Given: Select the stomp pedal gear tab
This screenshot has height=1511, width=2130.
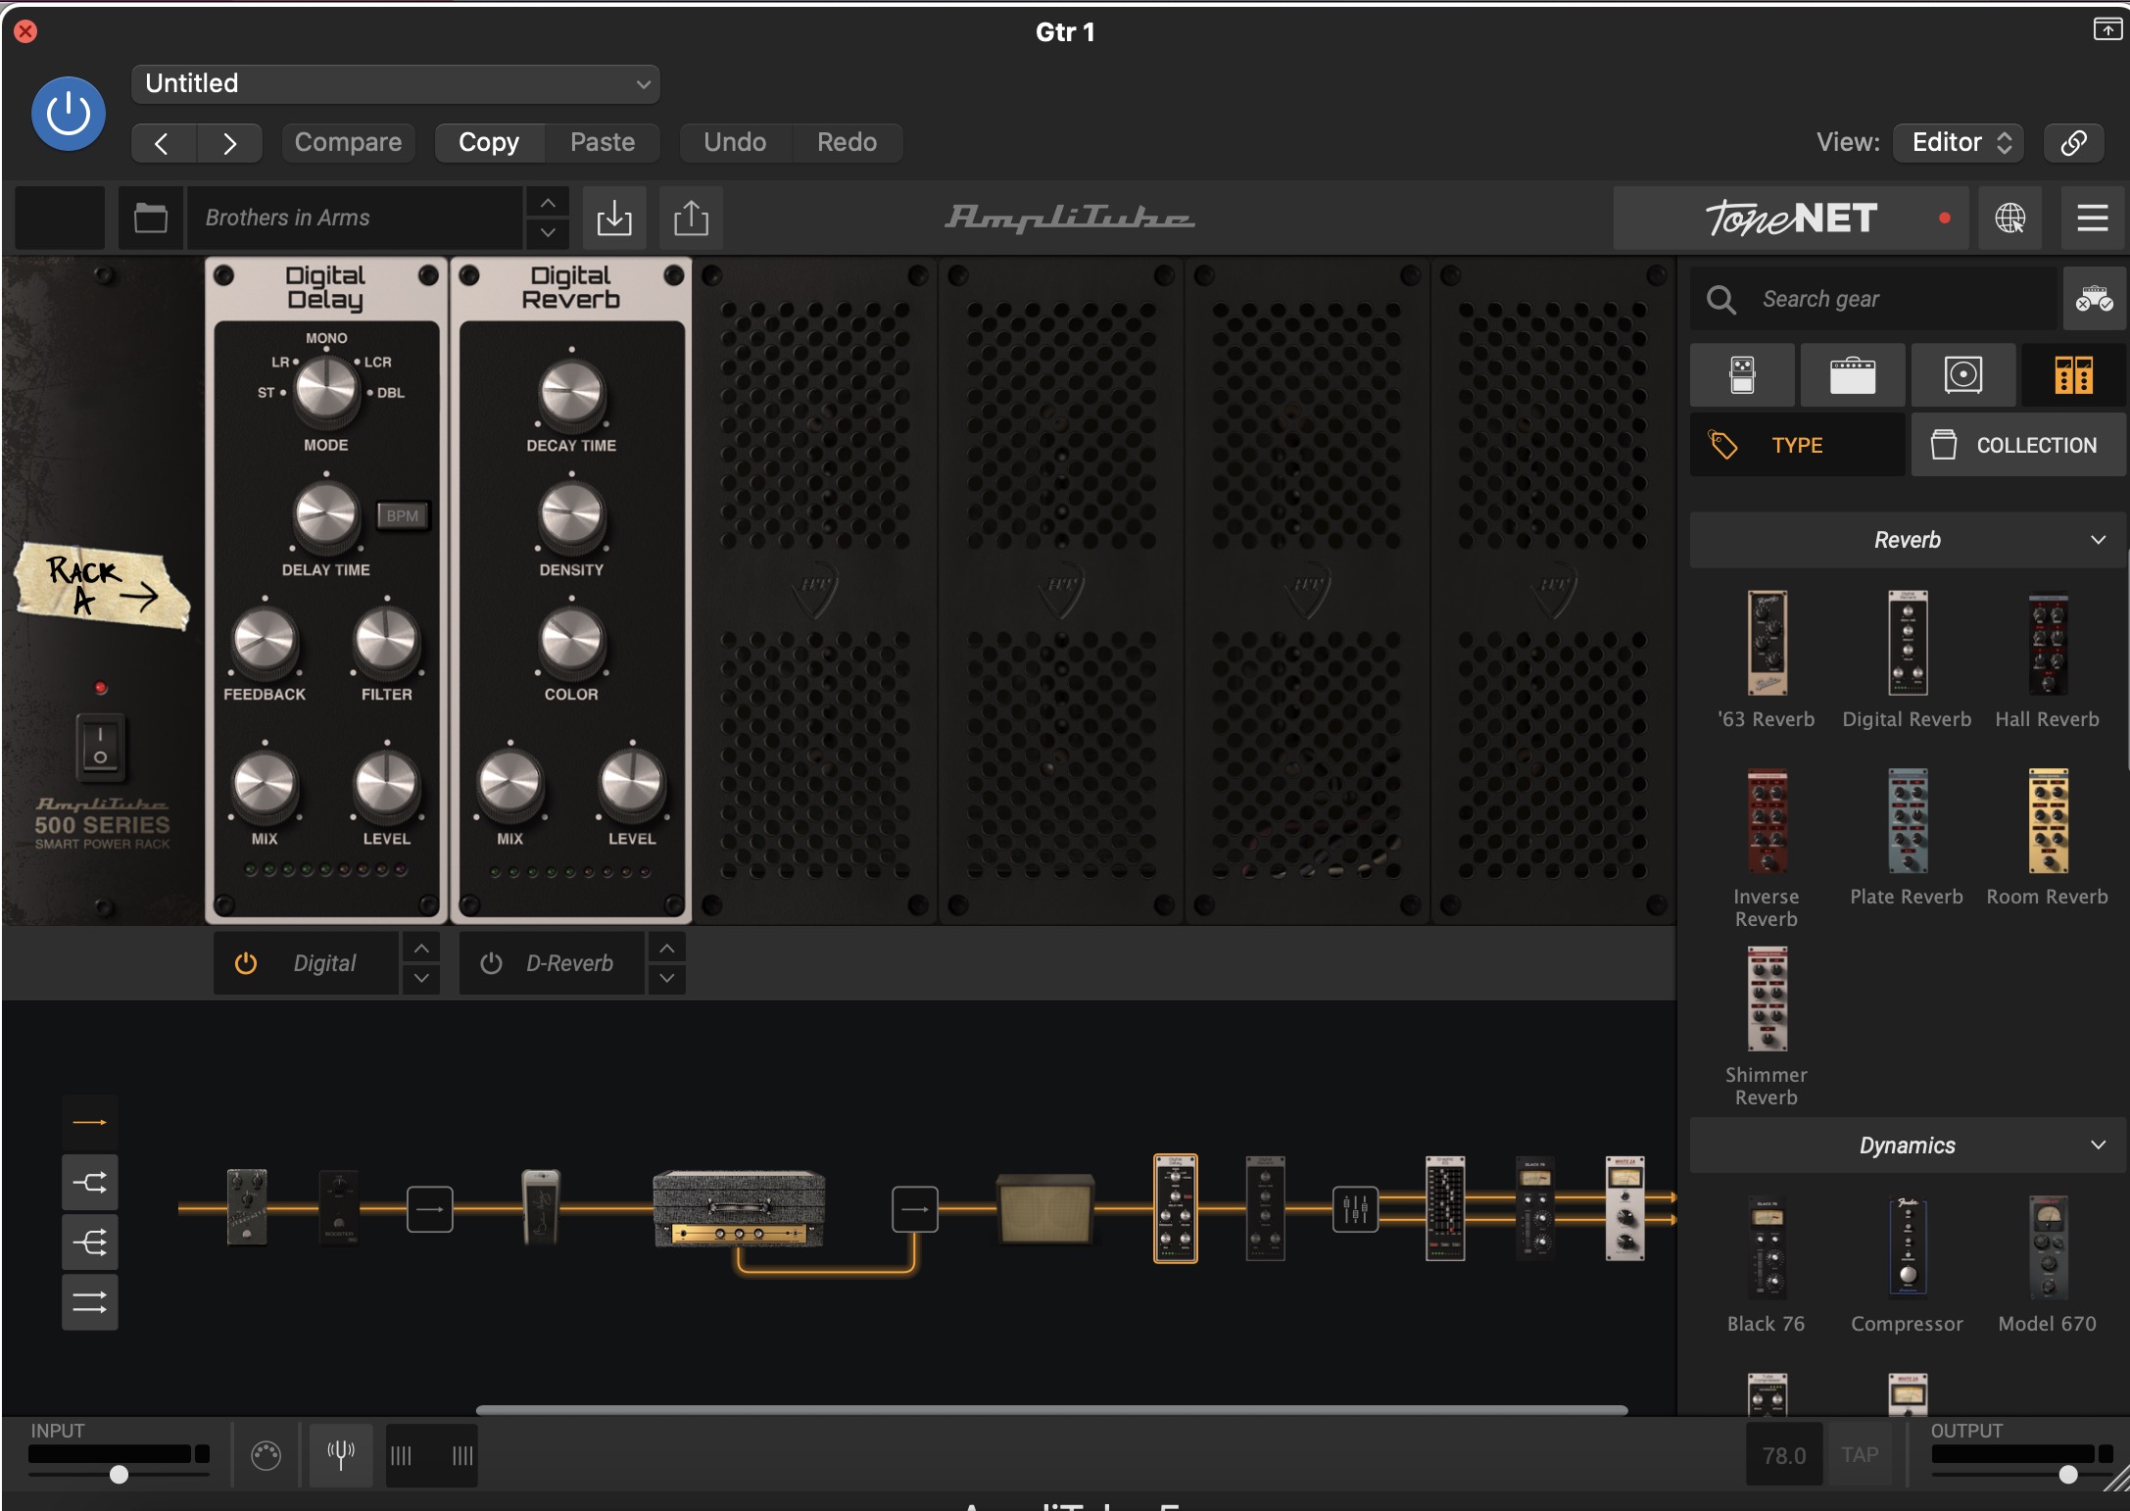Looking at the screenshot, I should [1742, 375].
